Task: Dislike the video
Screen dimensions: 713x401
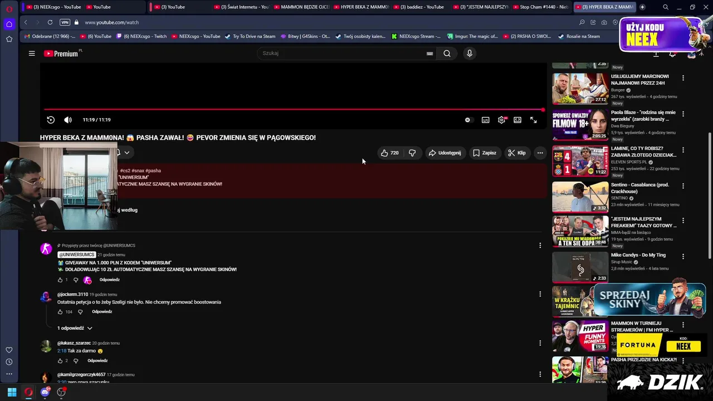Action: pyautogui.click(x=412, y=153)
